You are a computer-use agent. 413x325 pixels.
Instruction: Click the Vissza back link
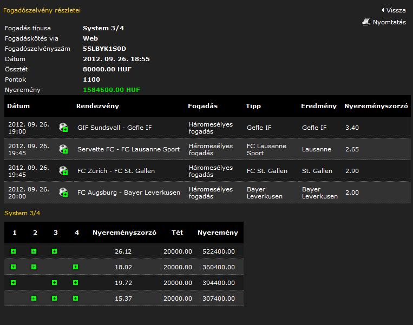tap(396, 10)
